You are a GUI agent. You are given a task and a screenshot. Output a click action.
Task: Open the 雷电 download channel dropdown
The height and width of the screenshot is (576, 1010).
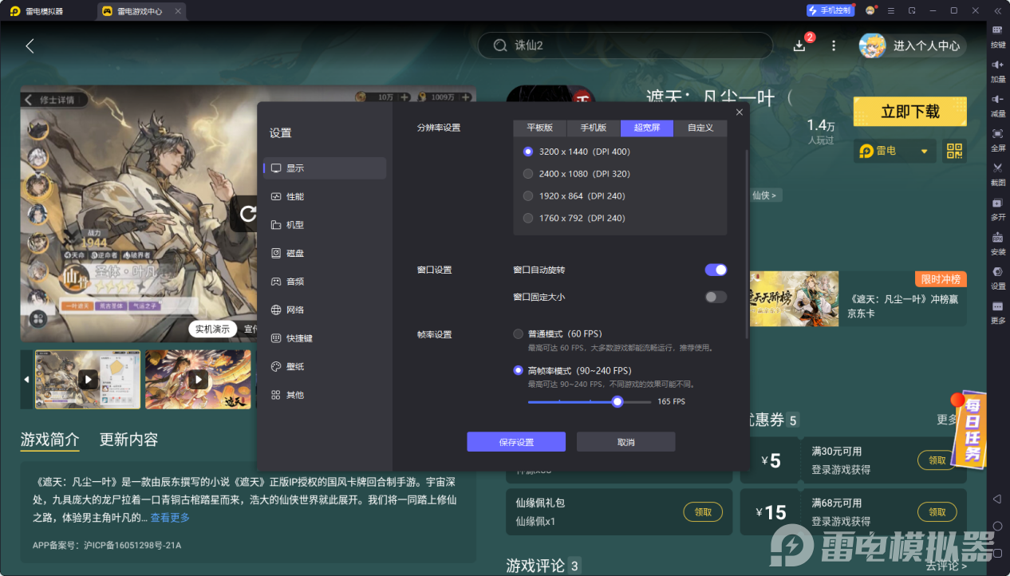[x=894, y=150]
